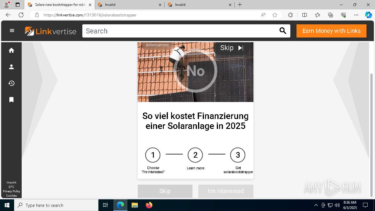Click step 1 circle Choose I'm Interested

(153, 155)
